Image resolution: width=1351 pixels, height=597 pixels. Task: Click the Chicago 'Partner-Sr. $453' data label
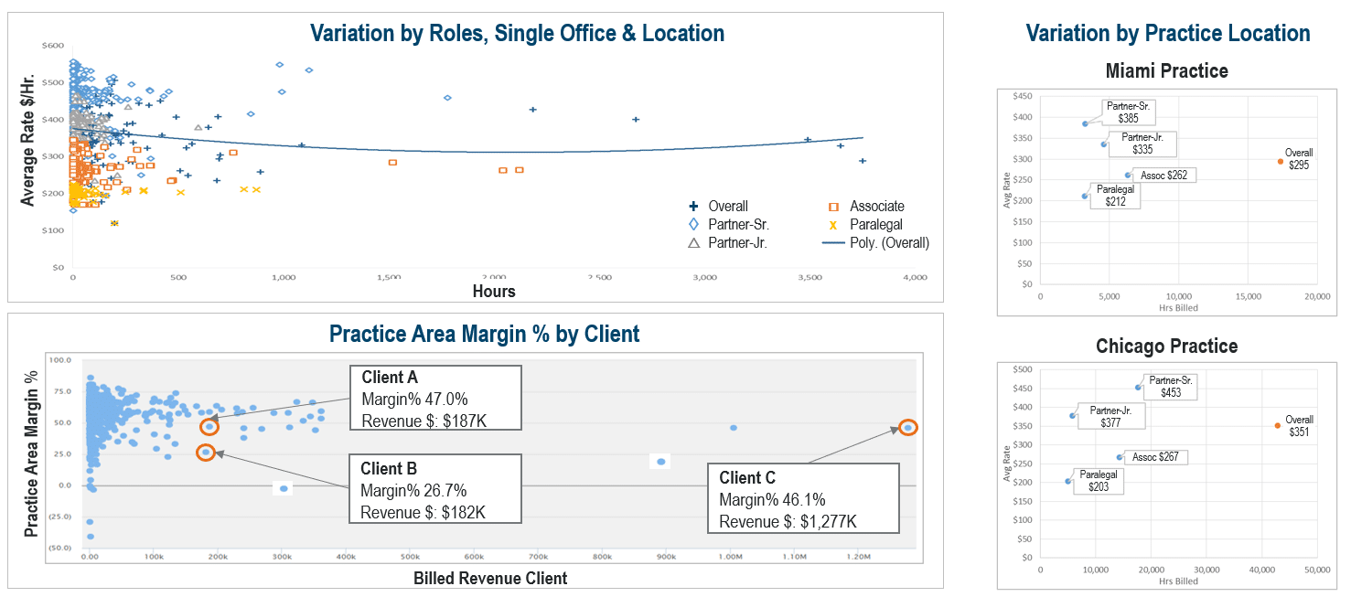(1171, 387)
